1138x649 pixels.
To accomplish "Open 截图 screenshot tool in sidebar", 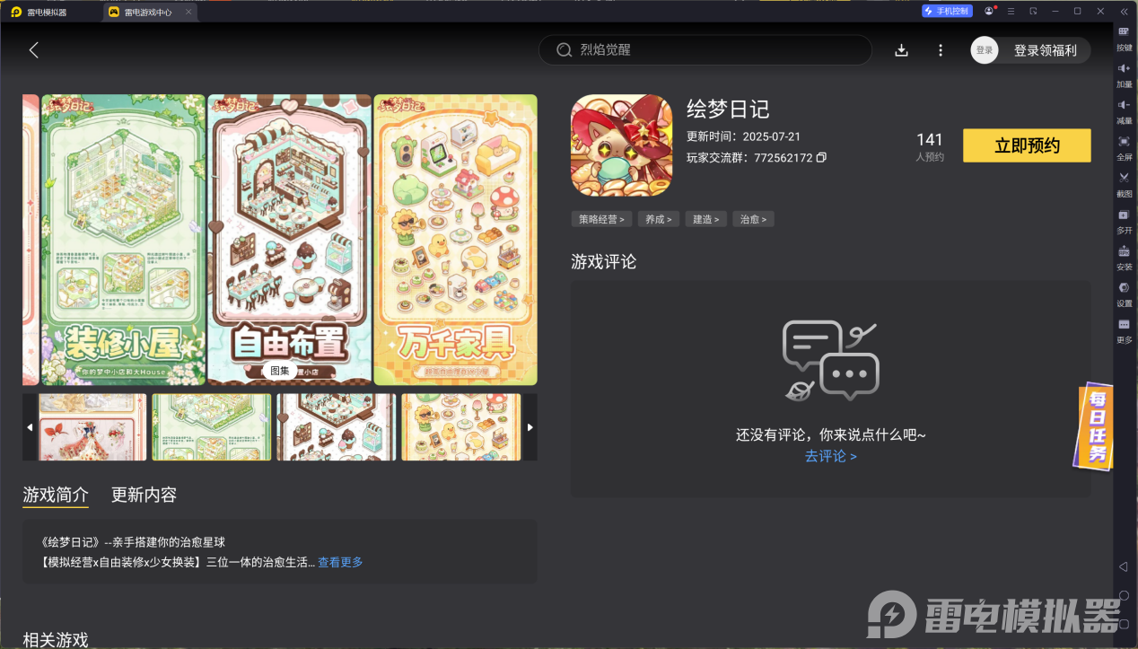I will tap(1124, 184).
